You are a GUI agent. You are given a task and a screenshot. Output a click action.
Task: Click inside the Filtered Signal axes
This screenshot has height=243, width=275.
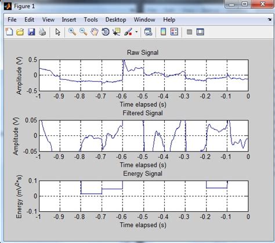[x=144, y=136]
